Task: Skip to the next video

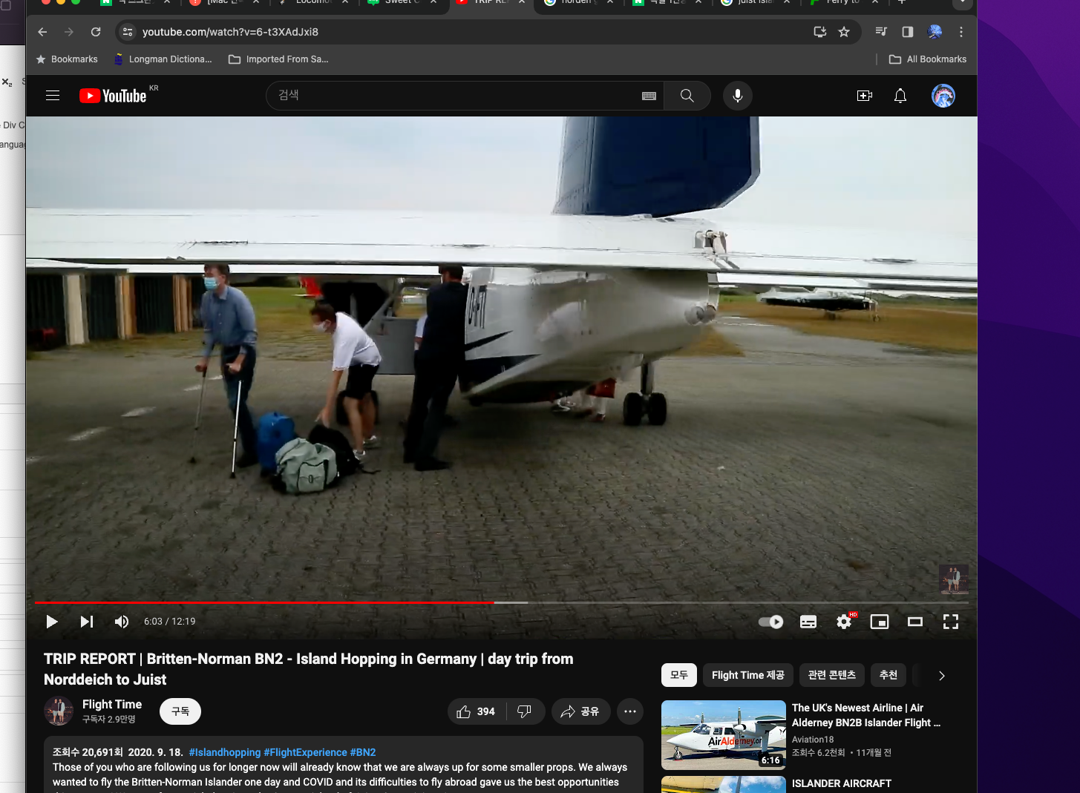Action: [87, 622]
